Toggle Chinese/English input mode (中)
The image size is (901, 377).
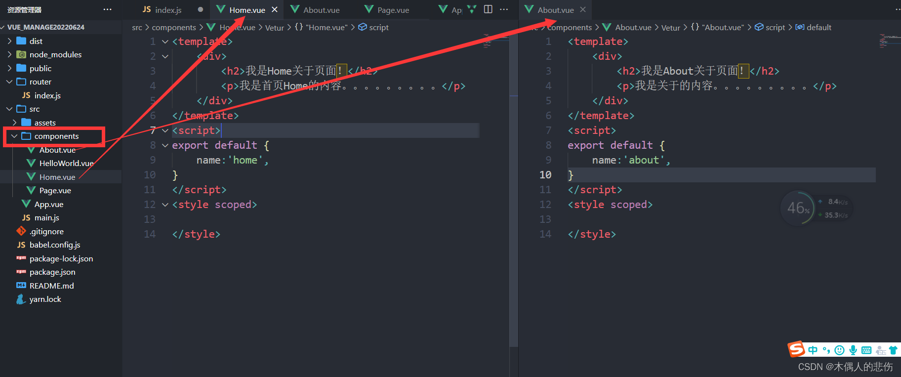tap(813, 350)
